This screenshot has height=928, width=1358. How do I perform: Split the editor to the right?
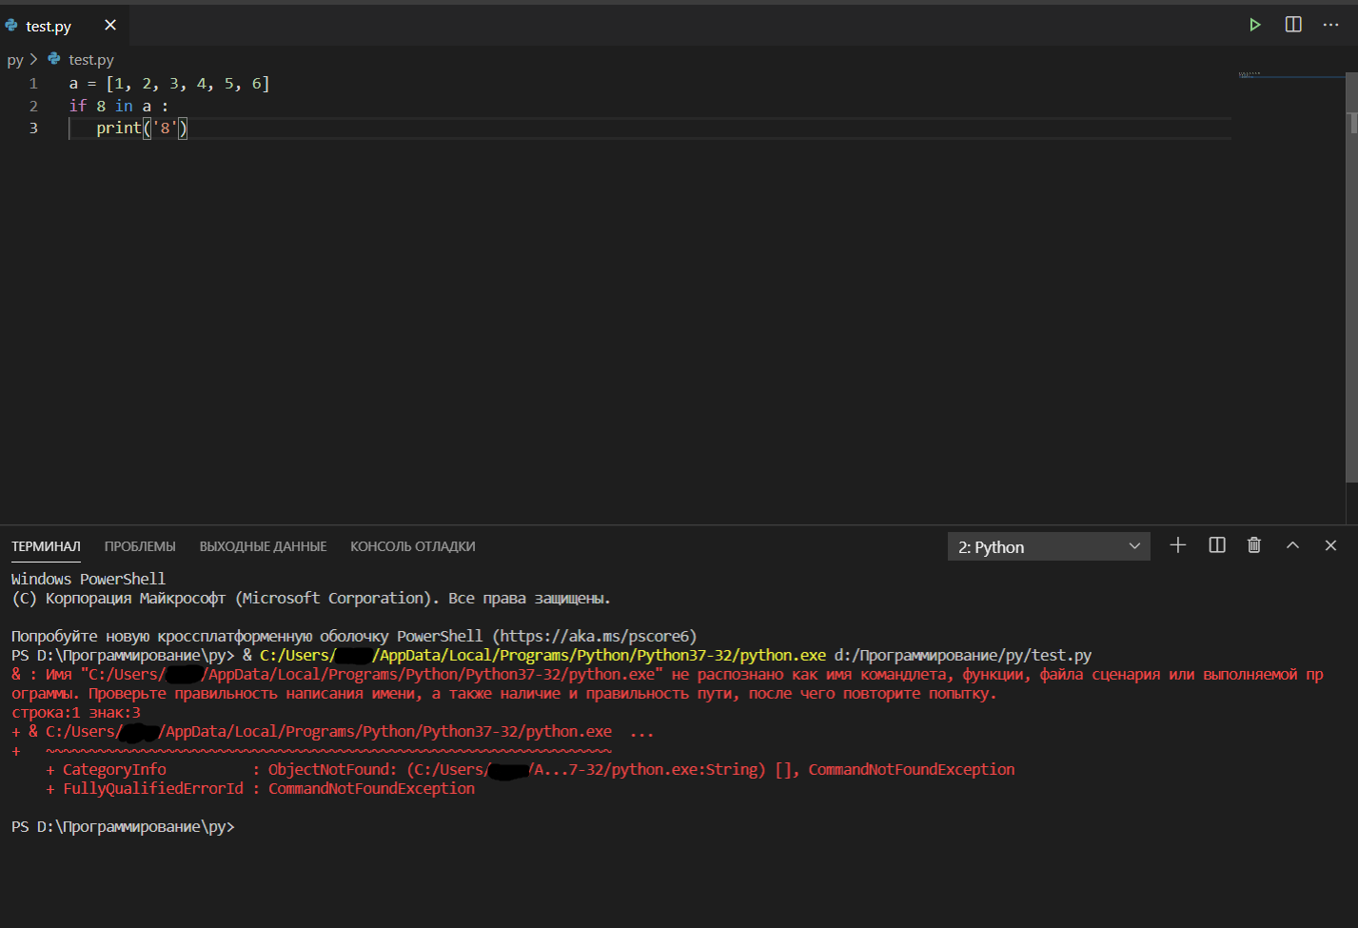click(x=1293, y=25)
